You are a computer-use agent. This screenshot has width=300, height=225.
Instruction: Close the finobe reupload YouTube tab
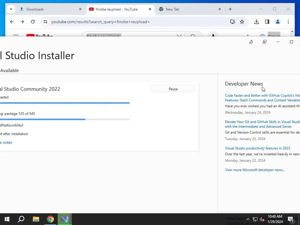(150, 9)
